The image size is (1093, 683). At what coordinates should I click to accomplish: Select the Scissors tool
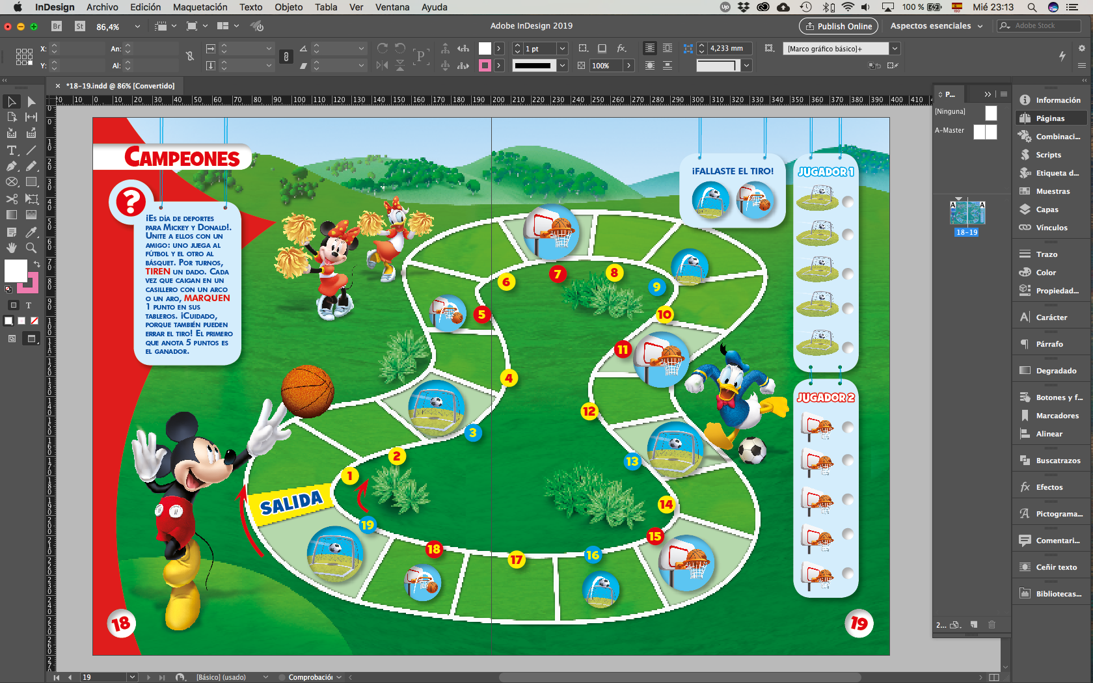click(x=11, y=199)
